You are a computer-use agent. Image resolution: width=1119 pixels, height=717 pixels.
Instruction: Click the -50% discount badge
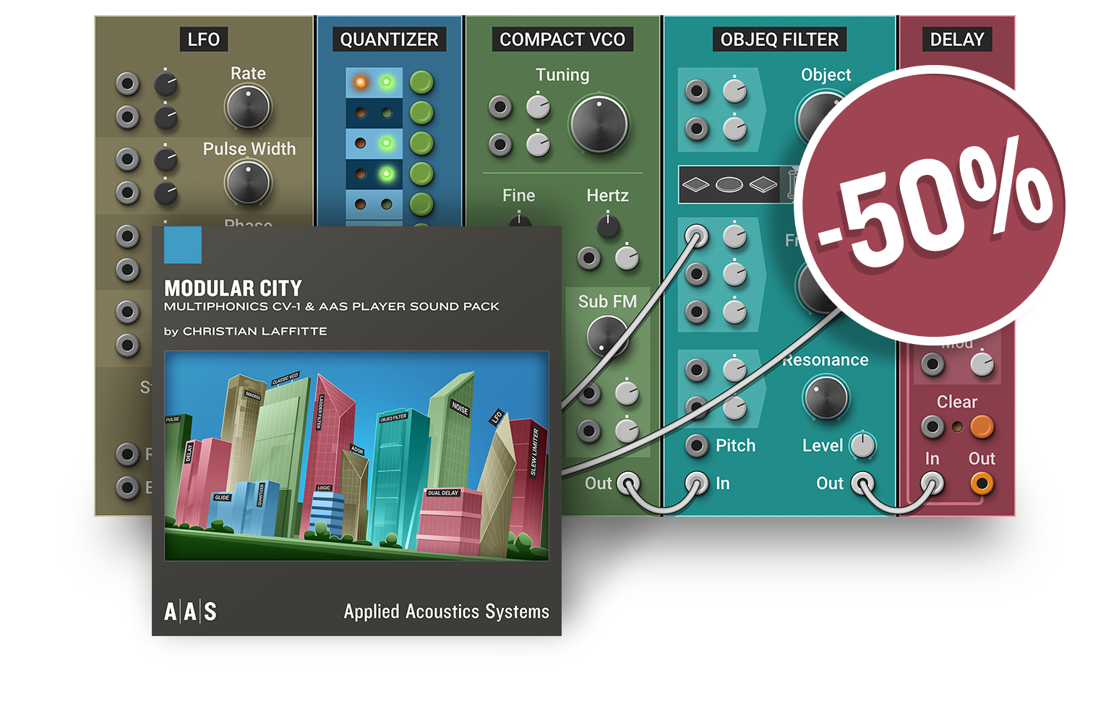[932, 204]
